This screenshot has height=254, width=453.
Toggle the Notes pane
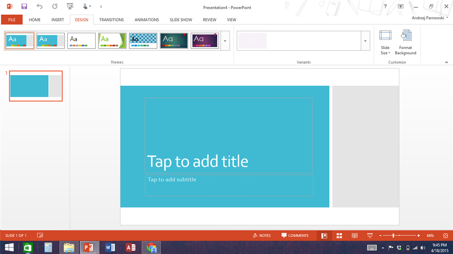point(262,235)
